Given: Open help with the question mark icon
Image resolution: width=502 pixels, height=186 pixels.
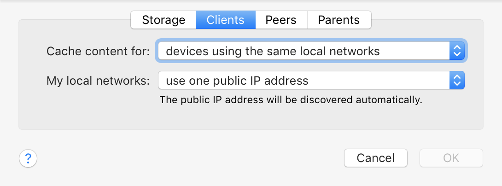Looking at the screenshot, I should (28, 158).
